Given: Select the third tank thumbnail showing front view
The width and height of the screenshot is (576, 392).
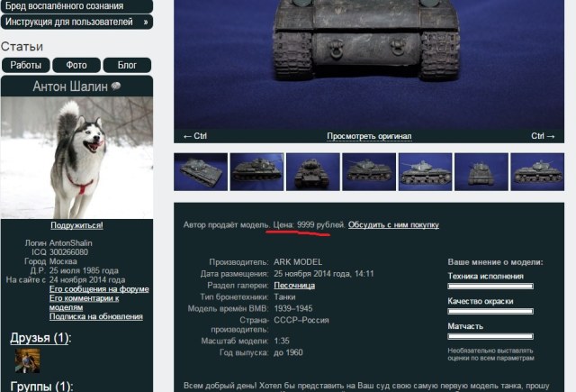Looking at the screenshot, I should click(x=313, y=172).
